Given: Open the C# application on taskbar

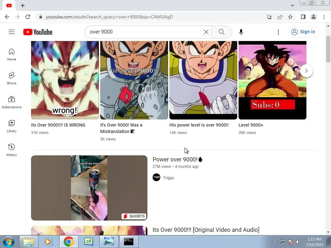Looking at the screenshot, I should pos(89,242).
